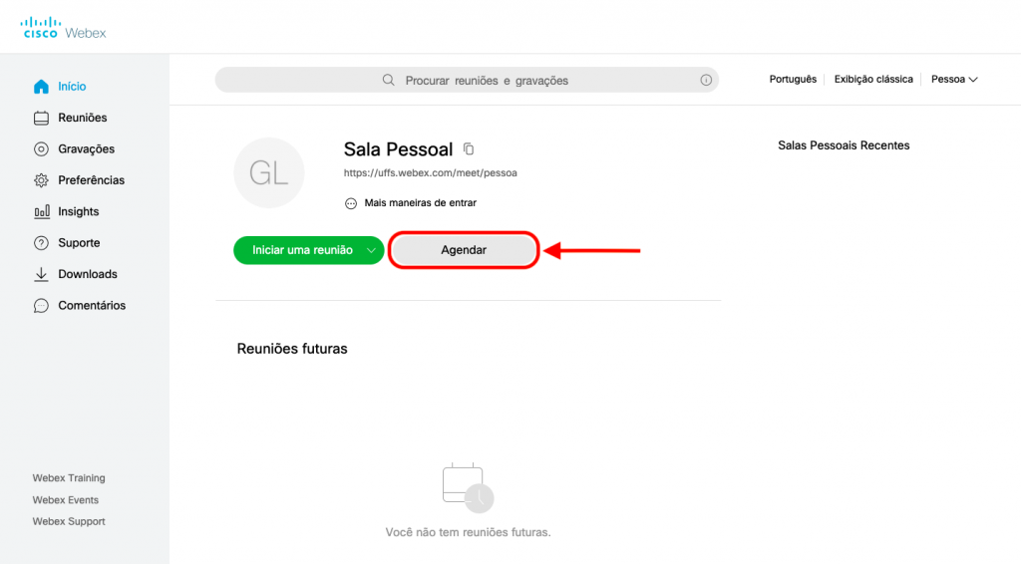Screen dimensions: 1021x564
Task: Expand the Iniciar uma reunião dropdown arrow
Action: [x=371, y=251]
